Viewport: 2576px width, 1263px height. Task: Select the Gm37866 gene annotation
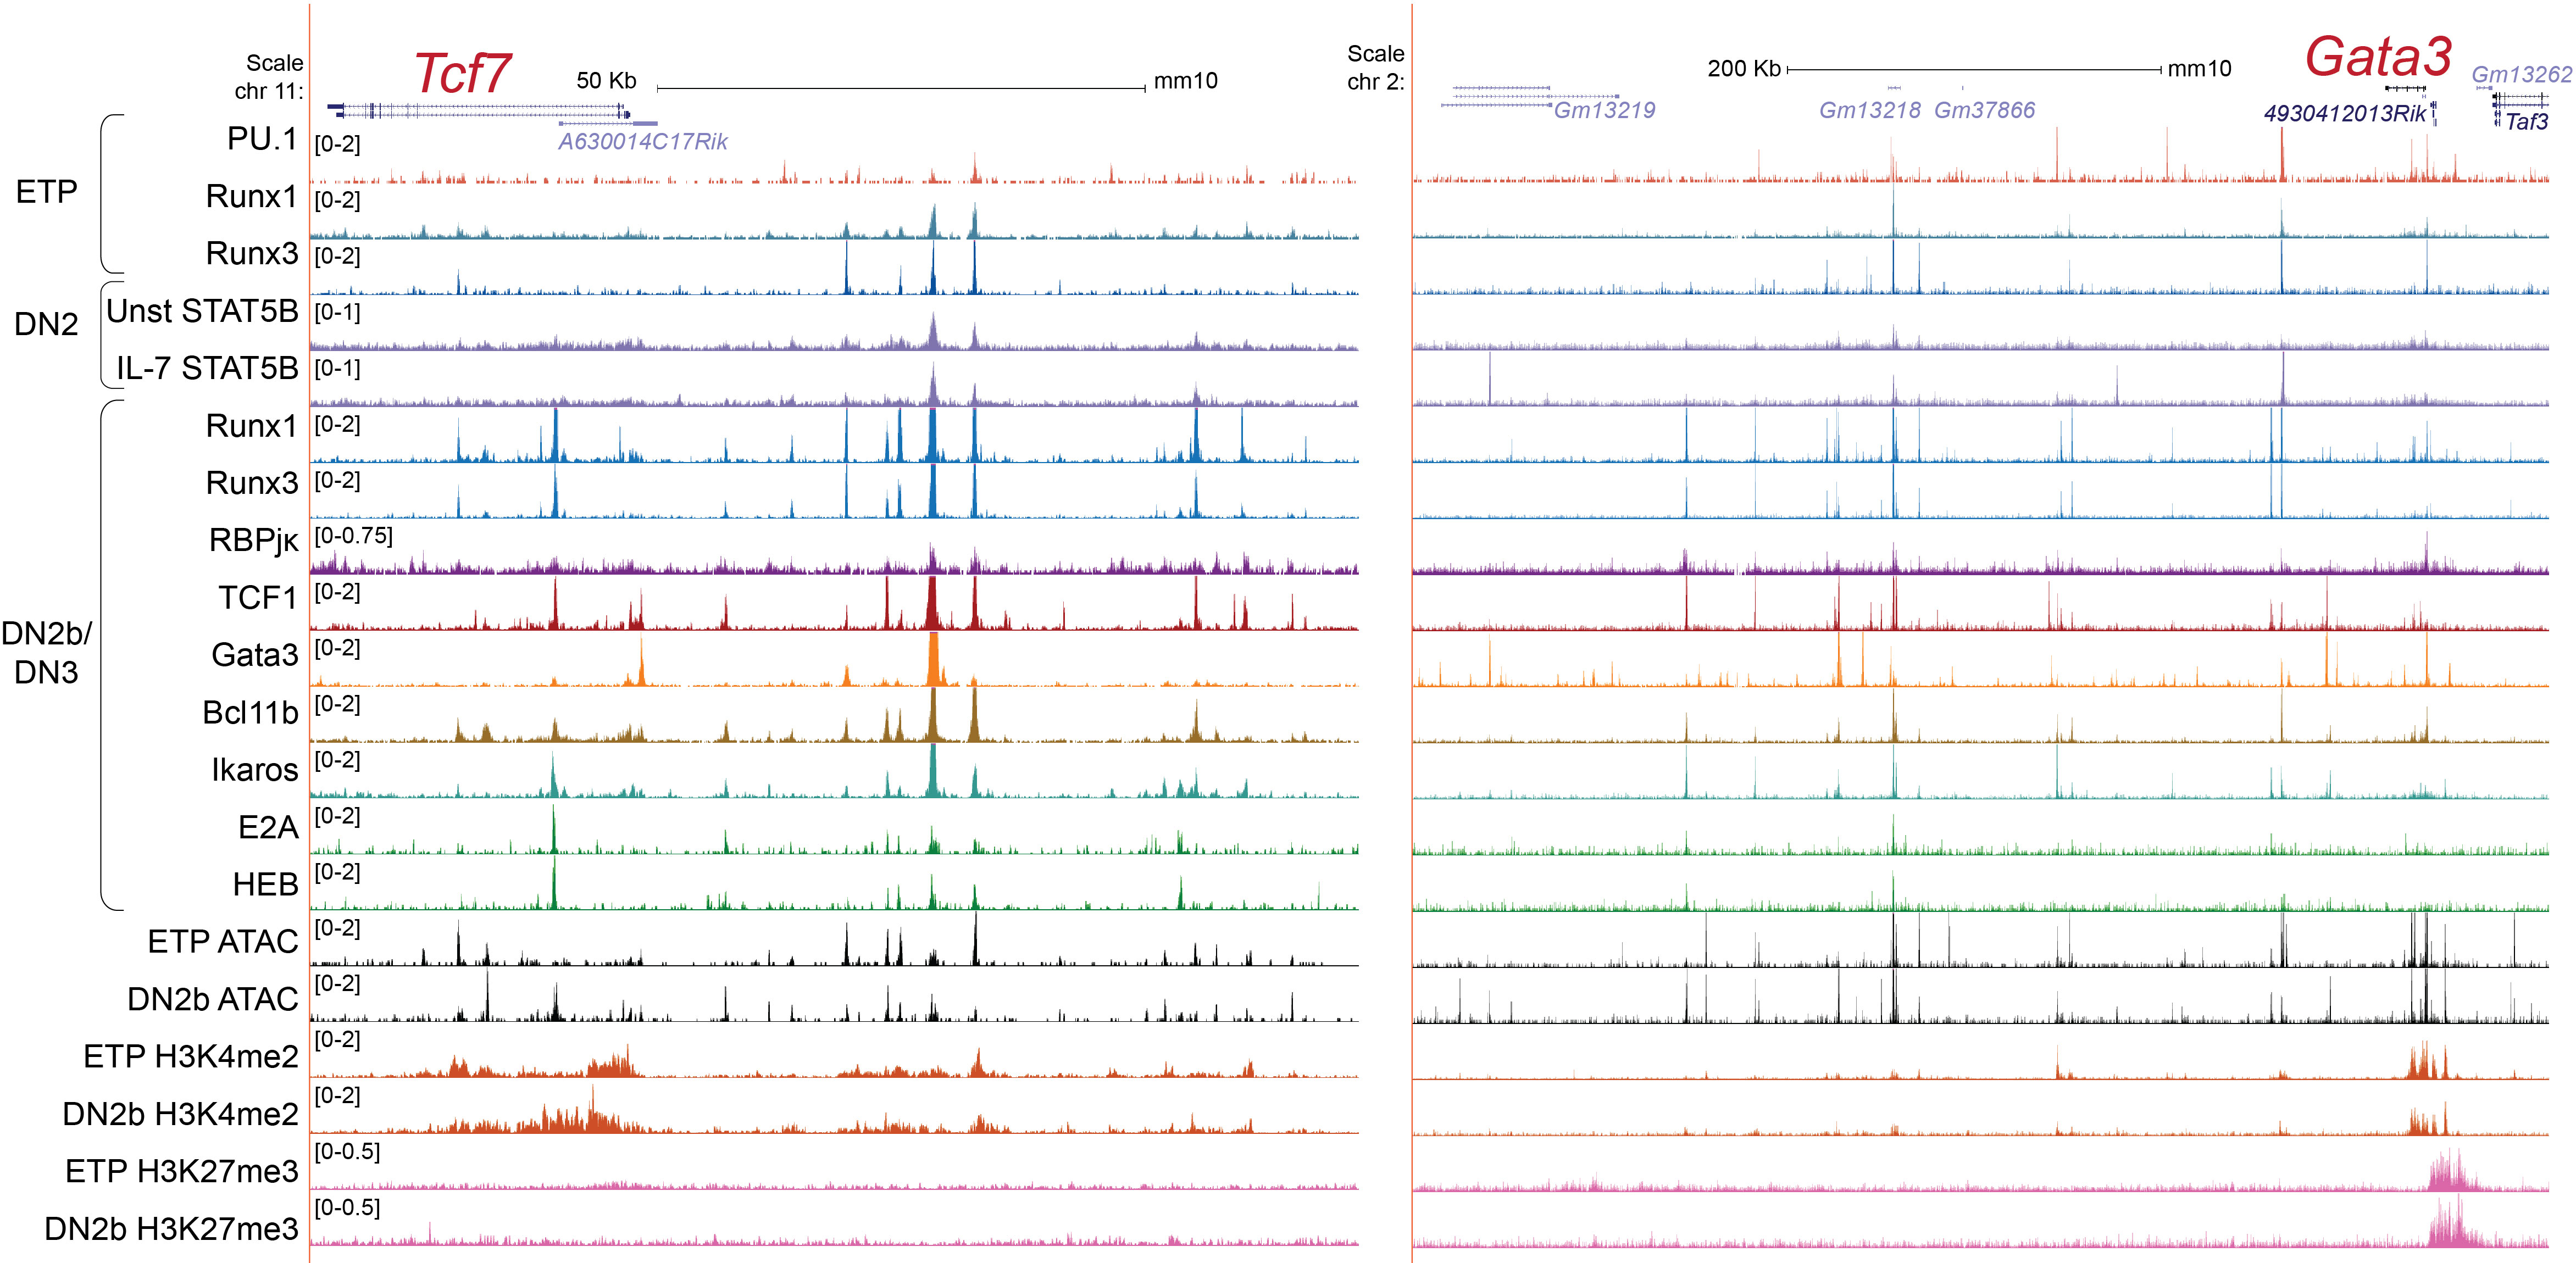tap(1984, 110)
